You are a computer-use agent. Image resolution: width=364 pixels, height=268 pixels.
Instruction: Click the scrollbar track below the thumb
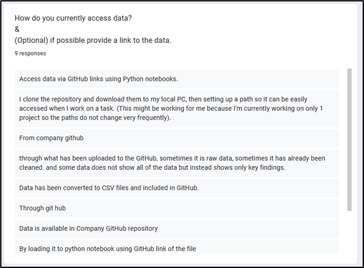point(349,231)
